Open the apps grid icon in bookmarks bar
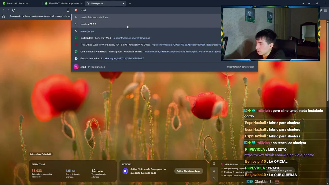Screen dimensions: 329x185 [3, 16]
